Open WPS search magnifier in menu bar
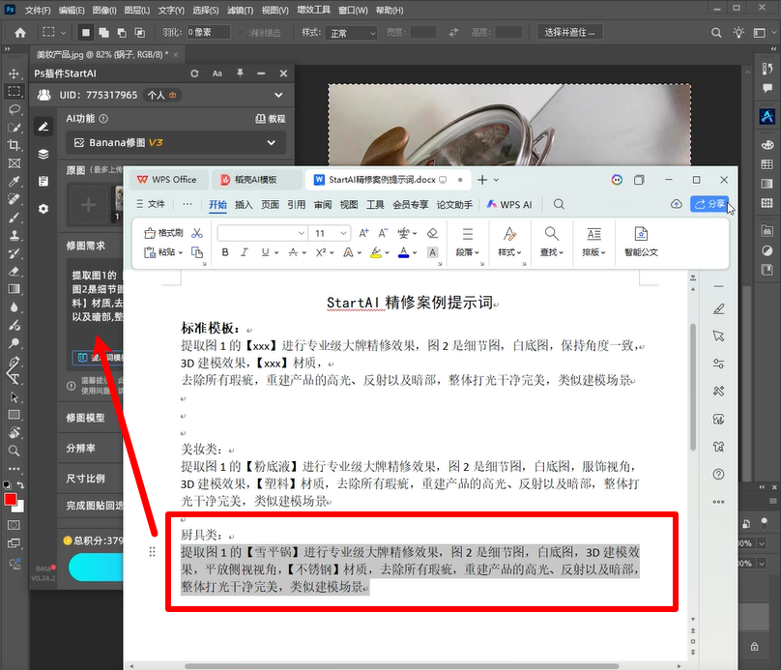The image size is (781, 670). pos(559,204)
